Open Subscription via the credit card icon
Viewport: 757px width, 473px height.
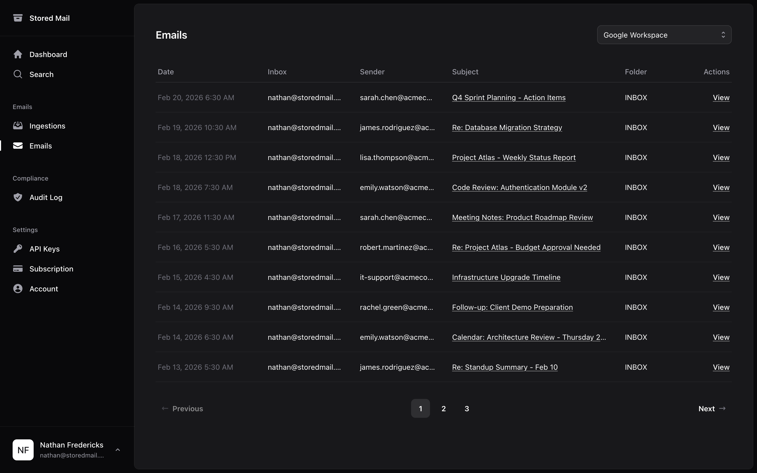pyautogui.click(x=18, y=269)
